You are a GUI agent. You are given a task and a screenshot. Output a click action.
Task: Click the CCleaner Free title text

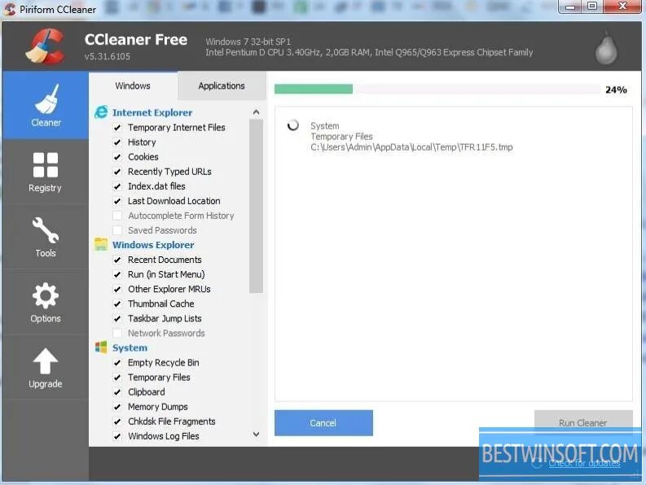pos(136,40)
